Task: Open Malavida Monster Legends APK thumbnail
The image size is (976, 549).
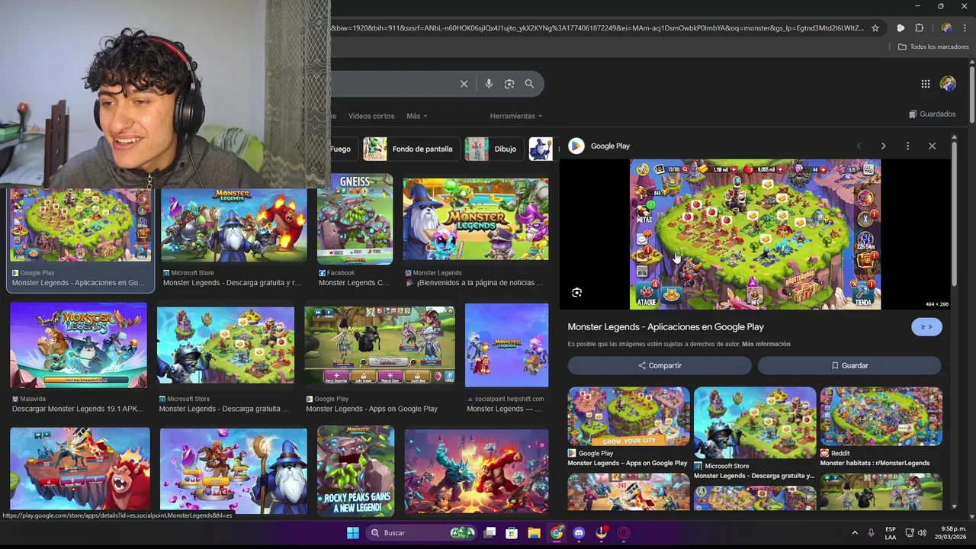Action: click(79, 345)
